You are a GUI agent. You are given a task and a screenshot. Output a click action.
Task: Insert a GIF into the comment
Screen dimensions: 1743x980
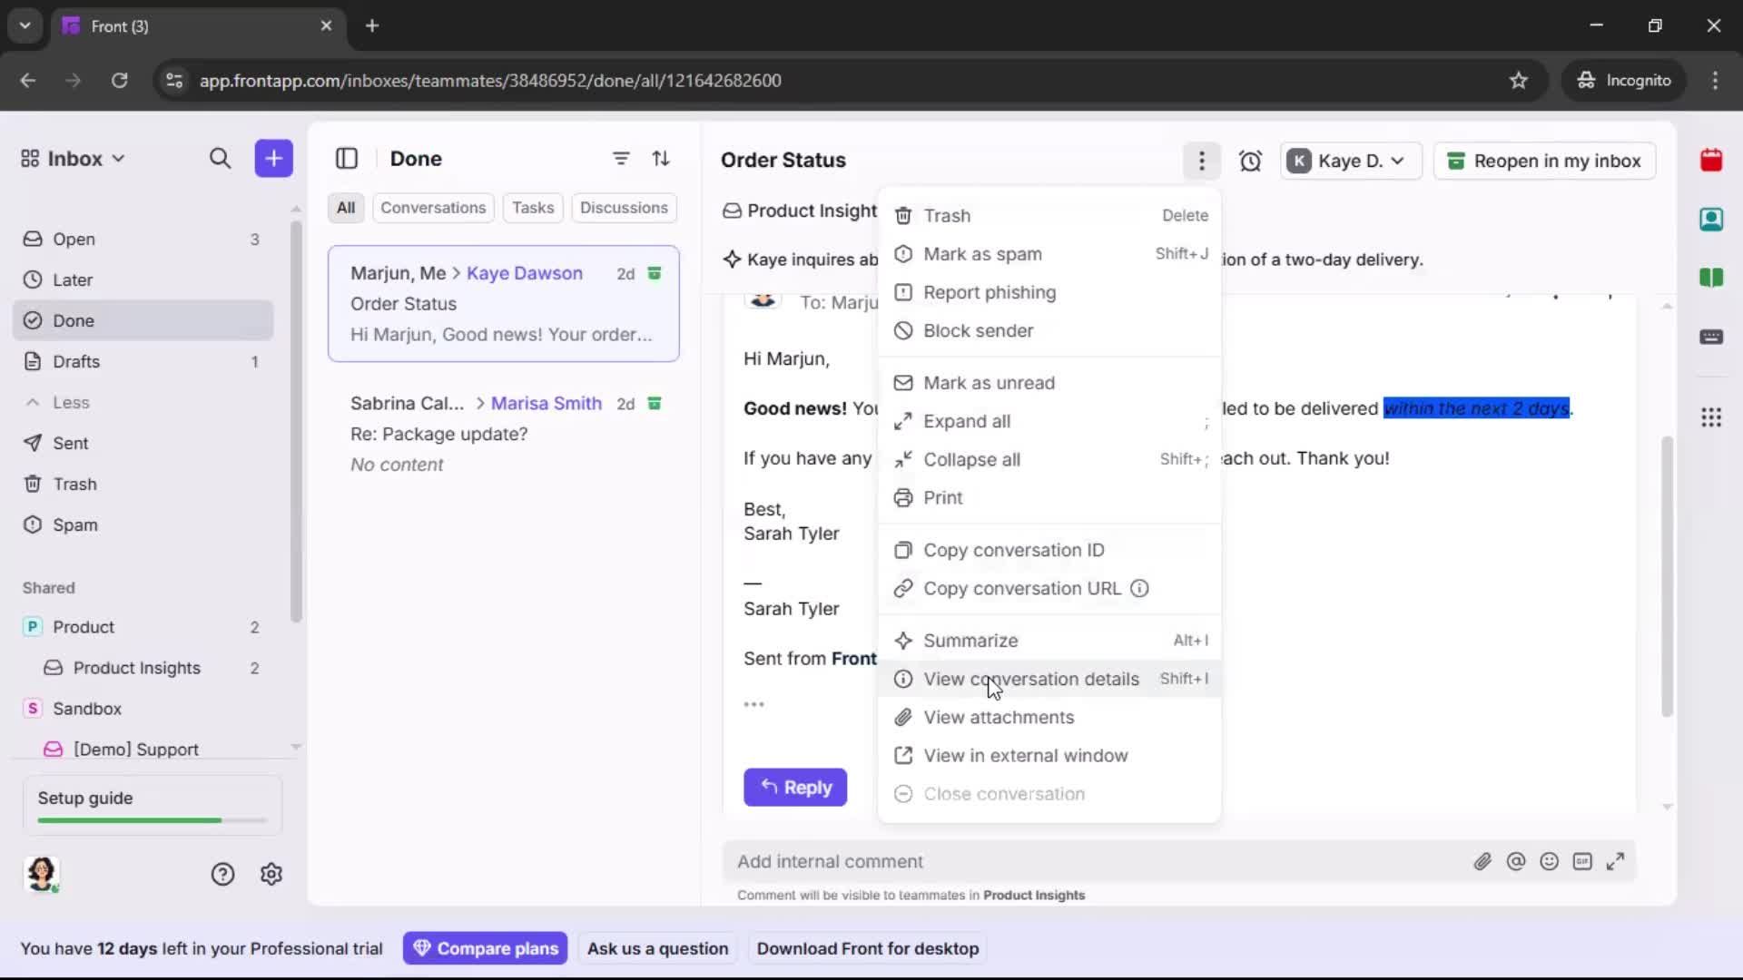click(1583, 861)
